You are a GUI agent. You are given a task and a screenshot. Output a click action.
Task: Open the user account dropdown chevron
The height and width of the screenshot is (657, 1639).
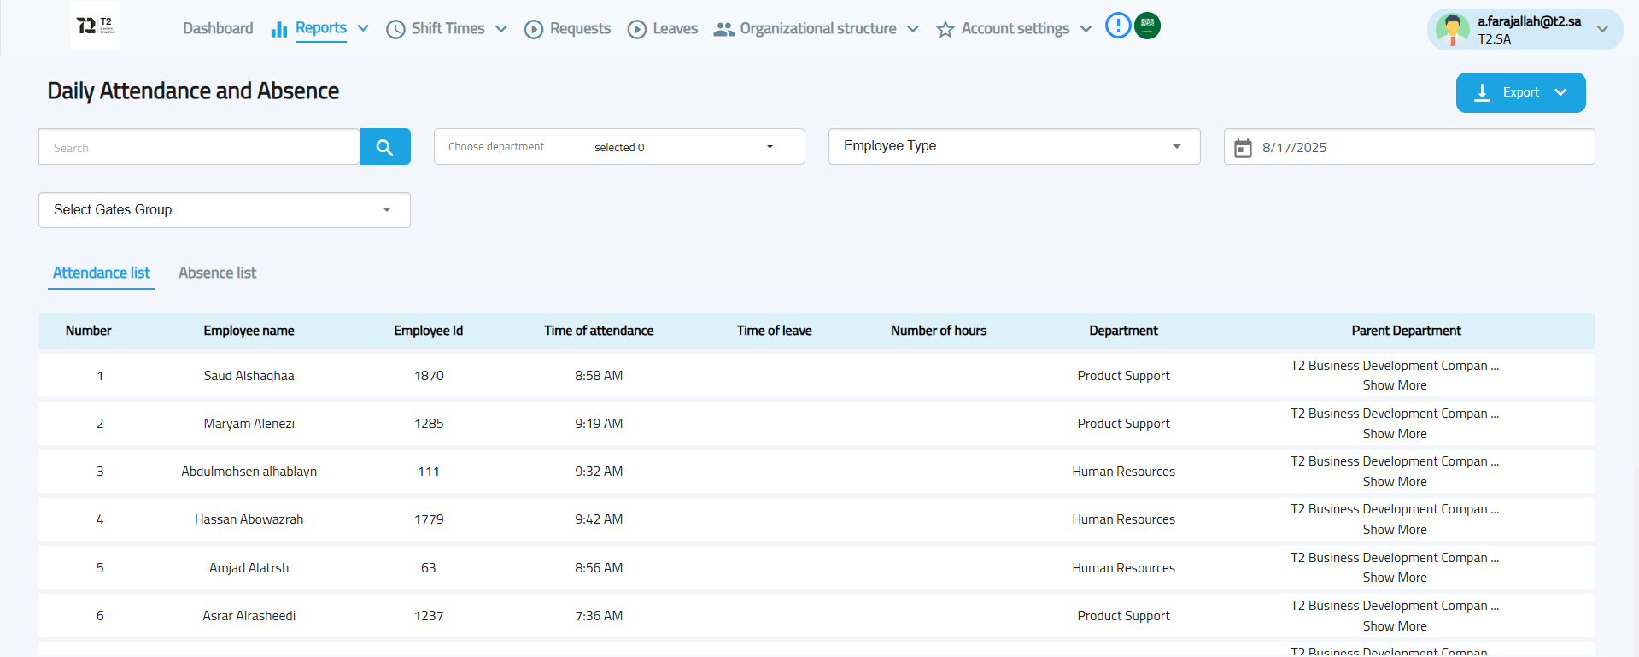tap(1602, 29)
